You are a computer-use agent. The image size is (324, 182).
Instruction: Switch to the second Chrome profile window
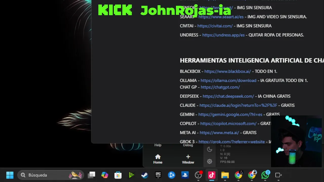(x=252, y=175)
